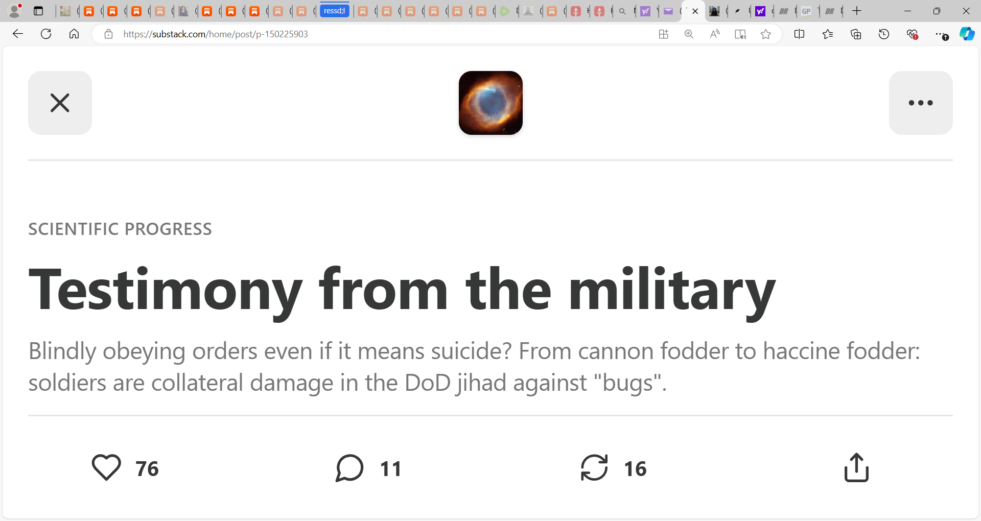Open the browser Collections icon
The height and width of the screenshot is (521, 981).
[856, 34]
